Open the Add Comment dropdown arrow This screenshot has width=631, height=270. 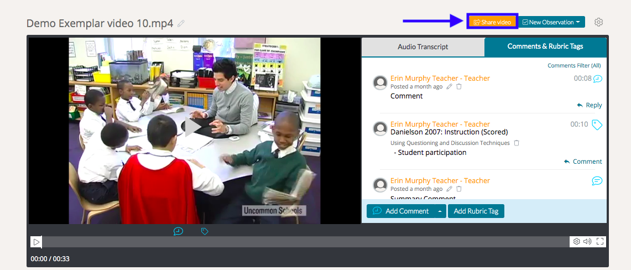point(440,211)
